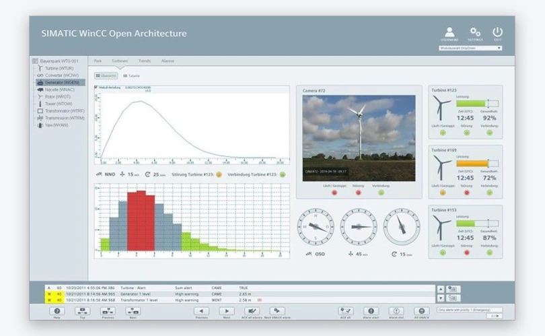
Task: Click the All UNACK button
Action: point(422,311)
